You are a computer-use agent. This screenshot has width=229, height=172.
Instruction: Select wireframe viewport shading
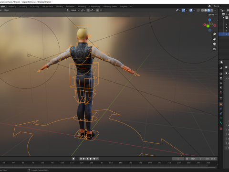click(202, 11)
